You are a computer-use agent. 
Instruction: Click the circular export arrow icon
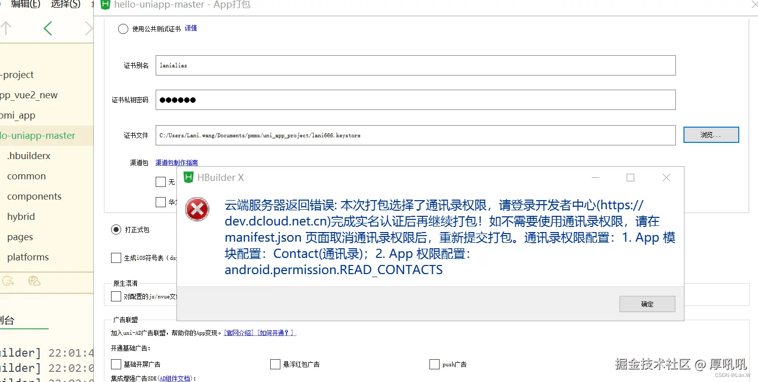(x=8, y=281)
